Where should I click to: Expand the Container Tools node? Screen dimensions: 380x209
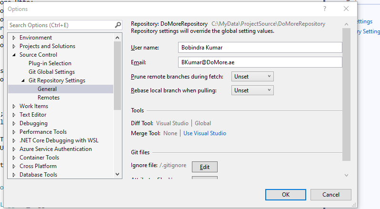click(x=14, y=158)
